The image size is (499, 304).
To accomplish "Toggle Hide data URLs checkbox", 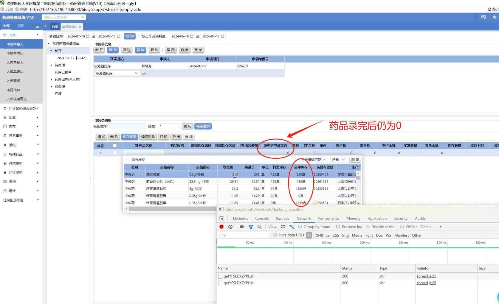I will (x=275, y=235).
